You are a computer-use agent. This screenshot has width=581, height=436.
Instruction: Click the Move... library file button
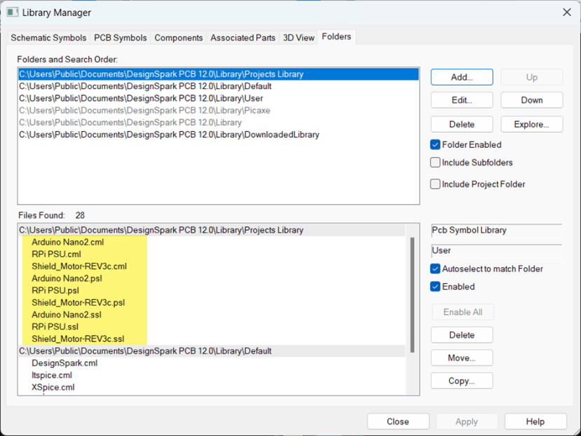462,357
